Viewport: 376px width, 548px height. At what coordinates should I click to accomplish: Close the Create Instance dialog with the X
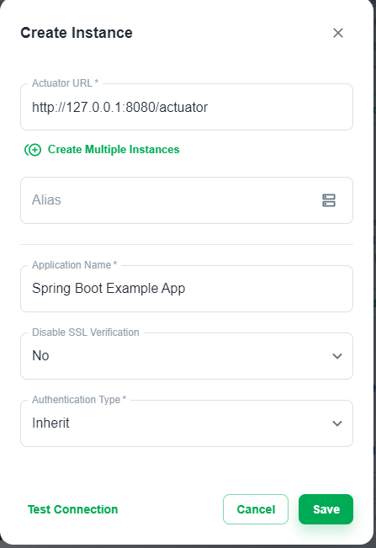pos(337,33)
